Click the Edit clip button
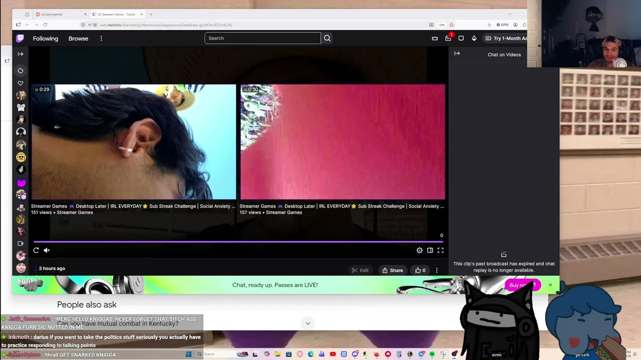This screenshot has width=641, height=360. (x=360, y=270)
